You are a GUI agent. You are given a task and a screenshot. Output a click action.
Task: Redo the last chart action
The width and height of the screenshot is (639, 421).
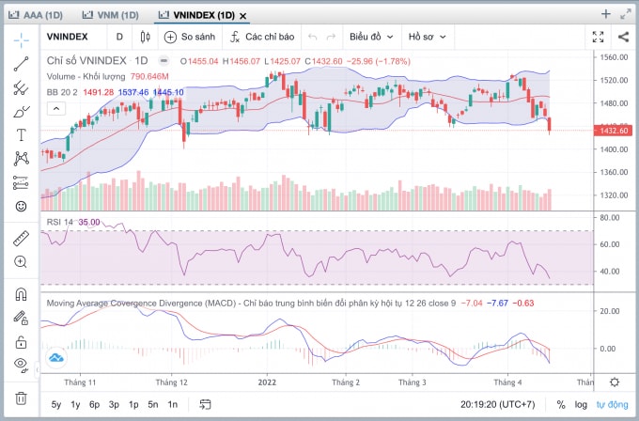pyautogui.click(x=332, y=37)
